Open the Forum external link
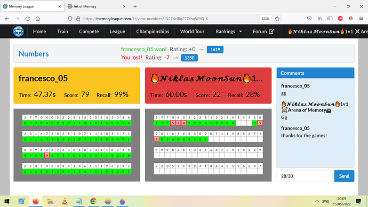 (x=263, y=31)
